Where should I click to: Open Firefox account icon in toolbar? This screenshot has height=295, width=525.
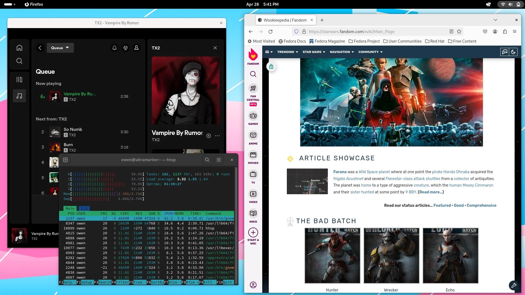pos(495,32)
